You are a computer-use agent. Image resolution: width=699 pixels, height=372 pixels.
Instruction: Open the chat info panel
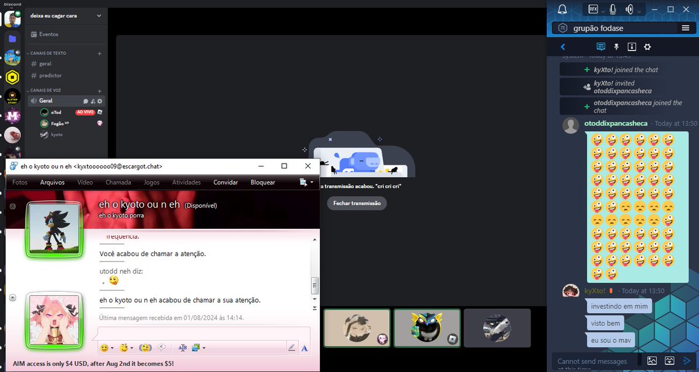tap(631, 47)
